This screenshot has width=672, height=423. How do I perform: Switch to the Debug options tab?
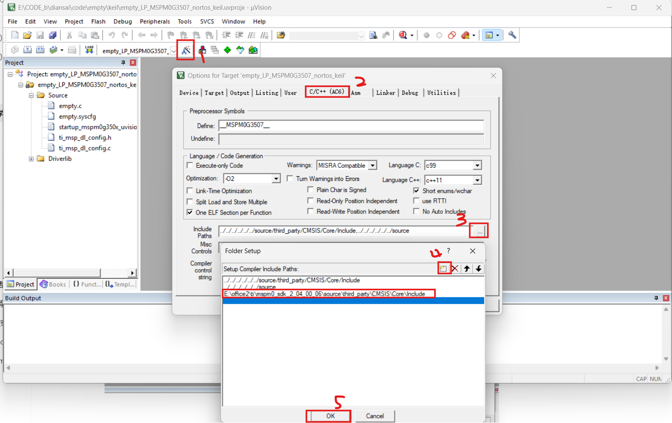click(410, 93)
